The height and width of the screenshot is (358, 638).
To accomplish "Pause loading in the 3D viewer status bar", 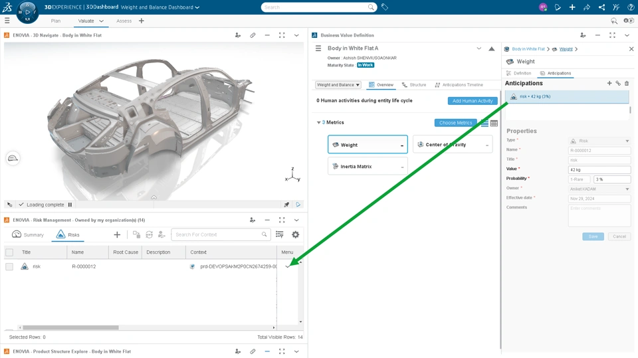I will point(70,205).
